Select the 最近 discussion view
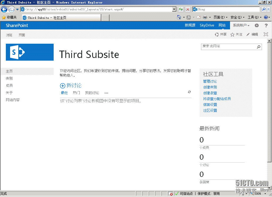This screenshot has width=272, height=197. pyautogui.click(x=64, y=93)
